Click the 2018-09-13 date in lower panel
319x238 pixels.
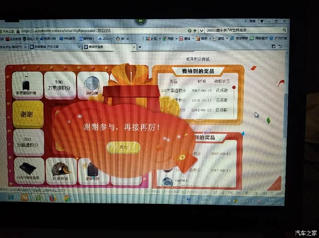221,154
